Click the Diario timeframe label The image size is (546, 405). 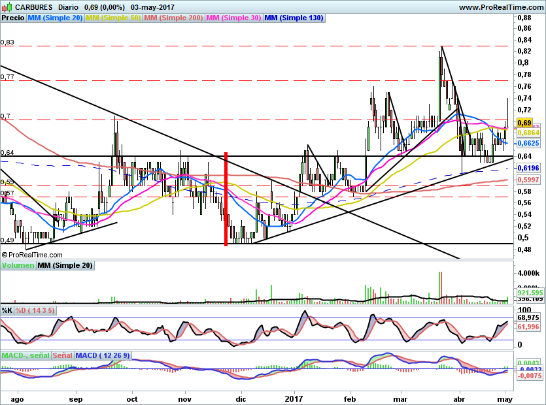tap(71, 7)
